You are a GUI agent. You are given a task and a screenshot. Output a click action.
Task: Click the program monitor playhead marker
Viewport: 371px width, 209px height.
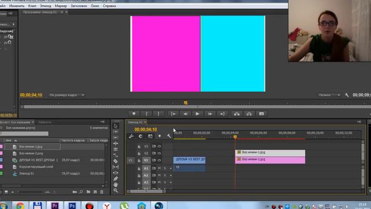[185, 103]
